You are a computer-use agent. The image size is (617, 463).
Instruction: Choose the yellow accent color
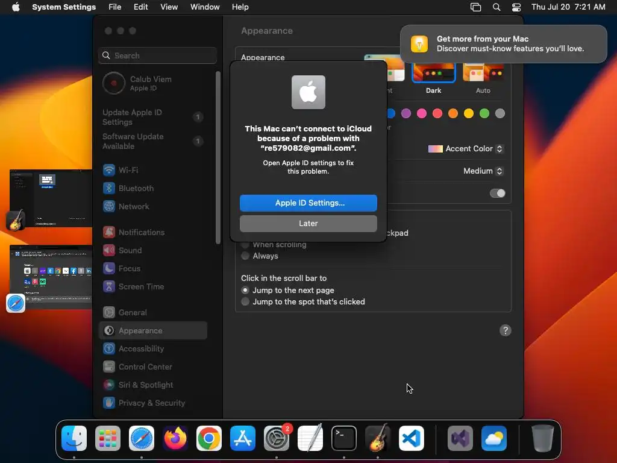point(469,113)
